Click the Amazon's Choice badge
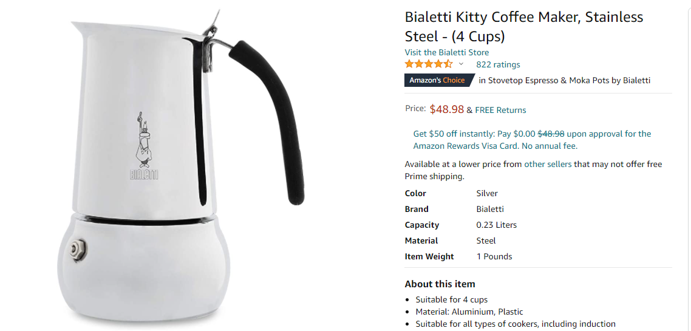Viewport: 691px width, 331px height. pyautogui.click(x=438, y=80)
